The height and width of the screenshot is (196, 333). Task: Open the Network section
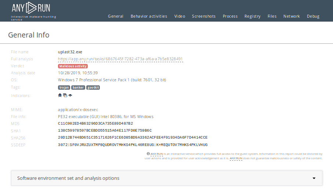point(292,16)
